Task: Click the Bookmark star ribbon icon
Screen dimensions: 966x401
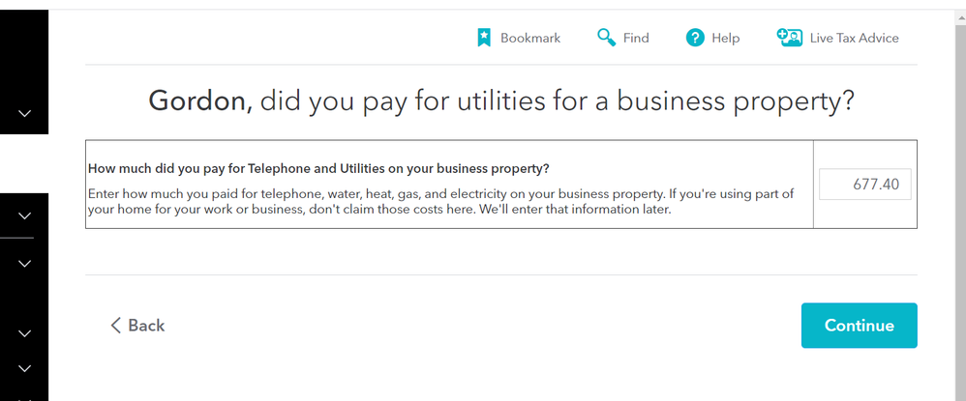Action: click(x=484, y=38)
